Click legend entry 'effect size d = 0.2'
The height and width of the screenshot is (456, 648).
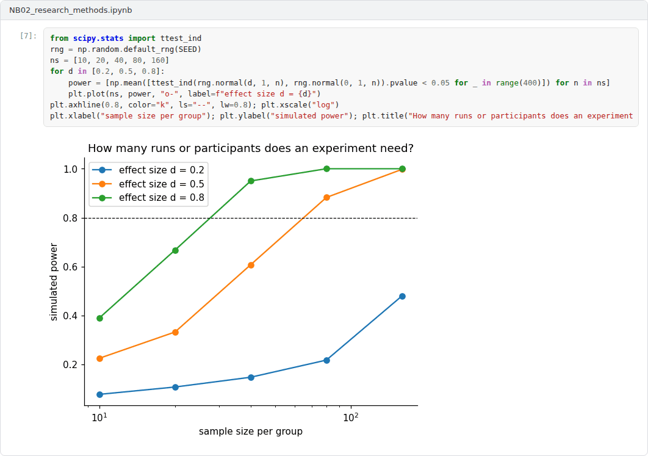click(162, 170)
